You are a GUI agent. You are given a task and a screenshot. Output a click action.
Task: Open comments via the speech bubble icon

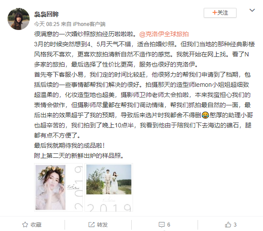(x=162, y=225)
